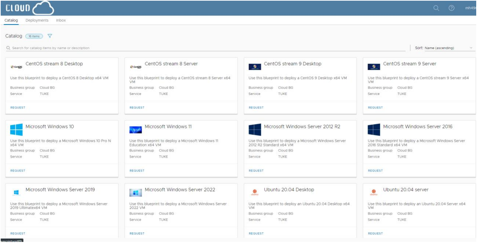Request Microsoft Windows Server 2019

coord(18,233)
